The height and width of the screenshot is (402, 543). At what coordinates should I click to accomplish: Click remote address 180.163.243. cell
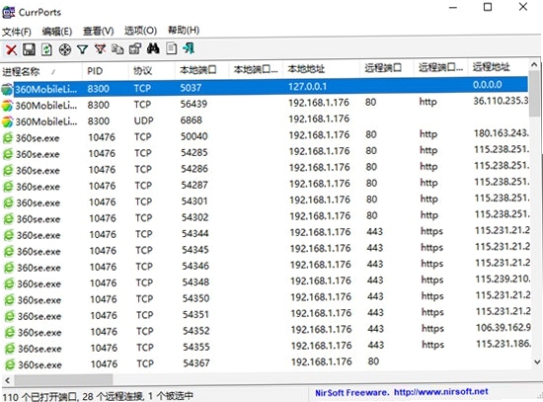click(502, 133)
